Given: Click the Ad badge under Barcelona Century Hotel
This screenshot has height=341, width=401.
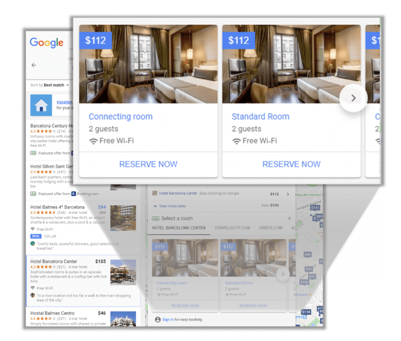Looking at the screenshot, I should click(33, 153).
